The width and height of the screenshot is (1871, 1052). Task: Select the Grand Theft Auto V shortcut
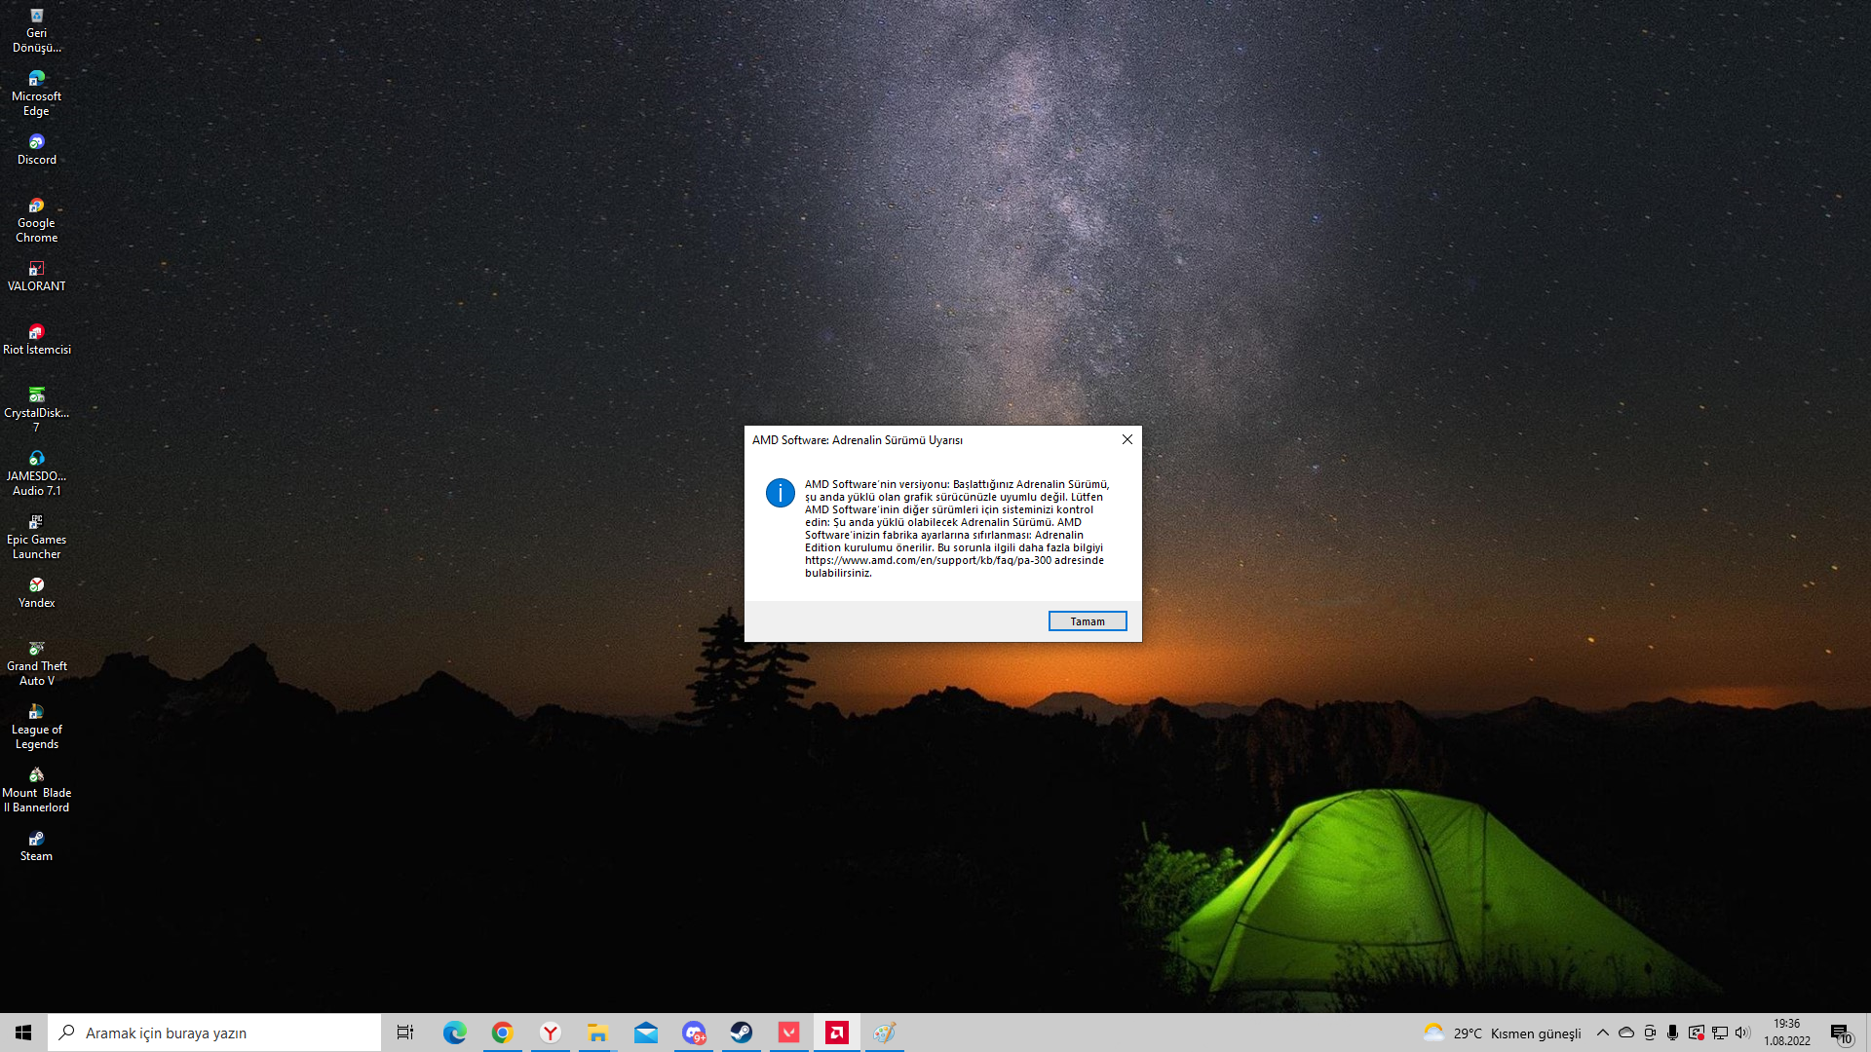point(36,662)
